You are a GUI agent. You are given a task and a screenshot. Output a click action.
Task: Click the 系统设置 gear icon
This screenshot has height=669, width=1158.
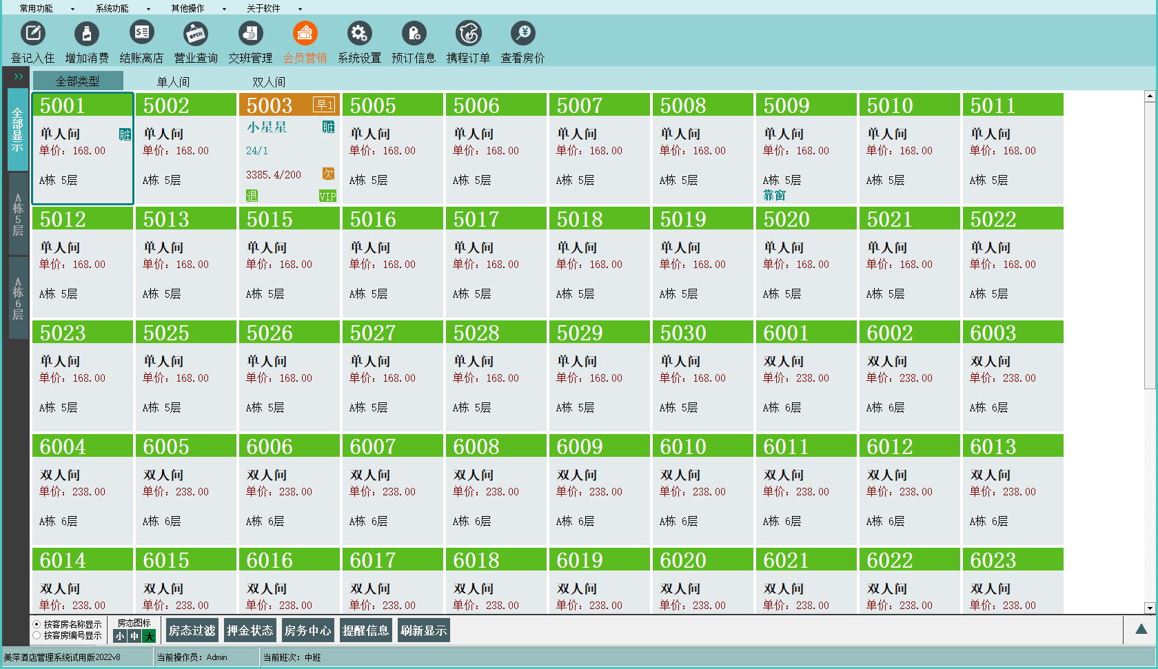[x=359, y=34]
